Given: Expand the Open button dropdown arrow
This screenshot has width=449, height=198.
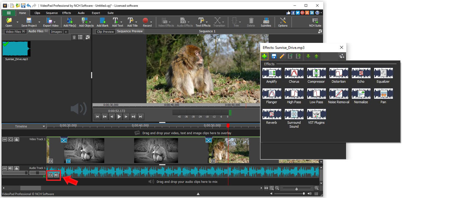Looking at the screenshot, I should tap(17, 22).
